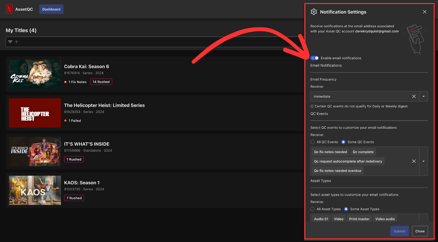
Task: Click the AssetQC app name
Action: [24, 9]
